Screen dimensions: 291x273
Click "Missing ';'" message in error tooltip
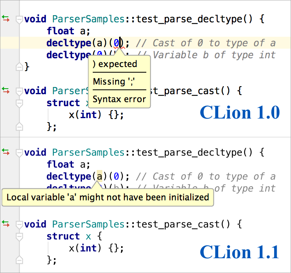coord(114,81)
